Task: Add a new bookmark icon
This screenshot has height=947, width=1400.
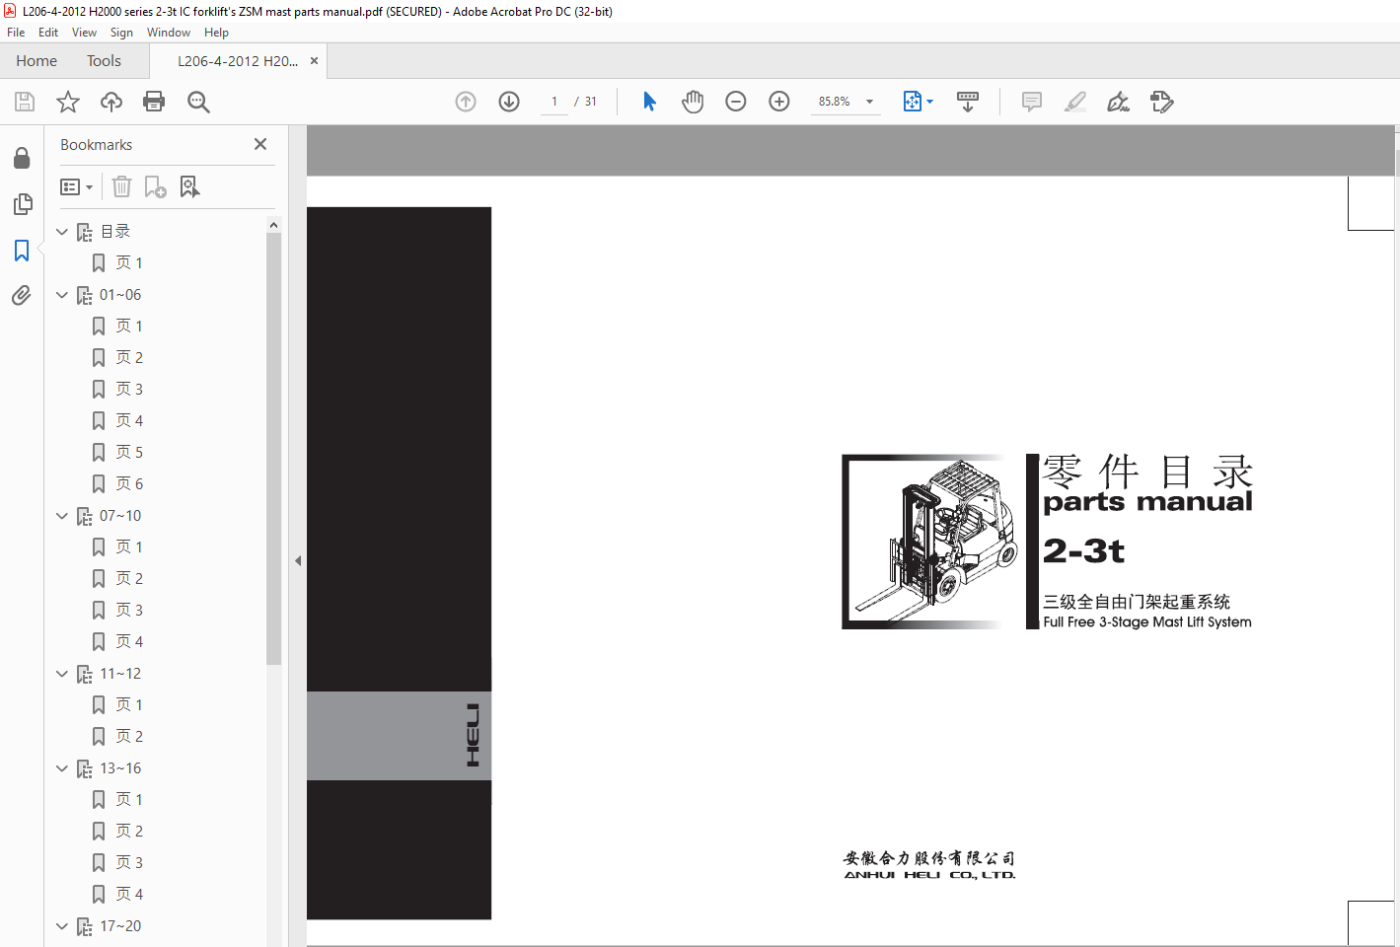Action: point(155,186)
